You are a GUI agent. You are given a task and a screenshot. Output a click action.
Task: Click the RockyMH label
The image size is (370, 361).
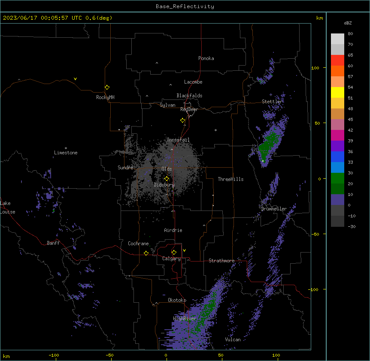click(105, 97)
